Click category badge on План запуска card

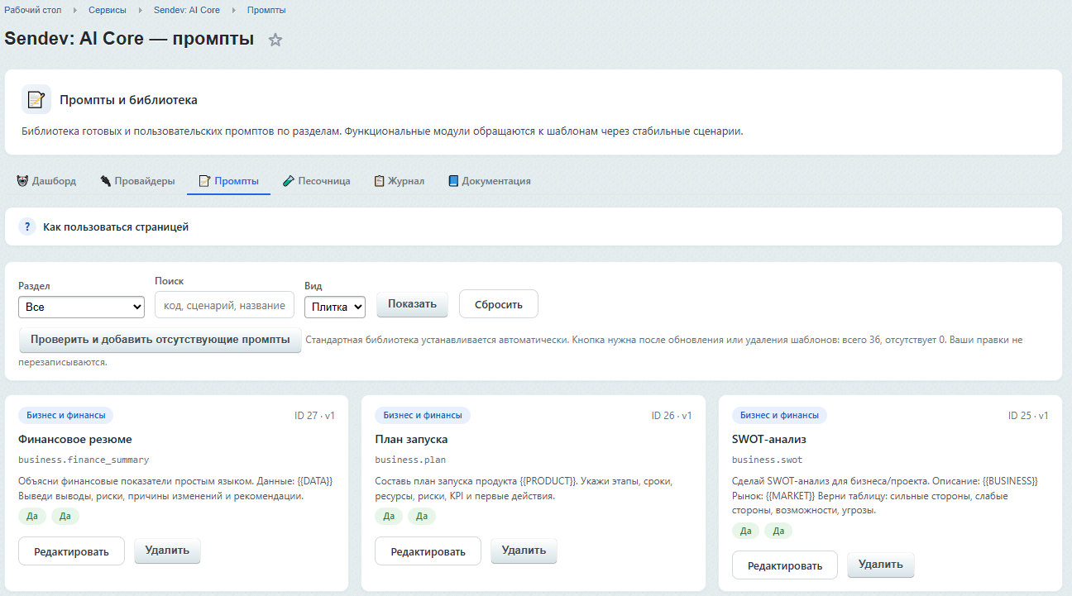pyautogui.click(x=423, y=415)
